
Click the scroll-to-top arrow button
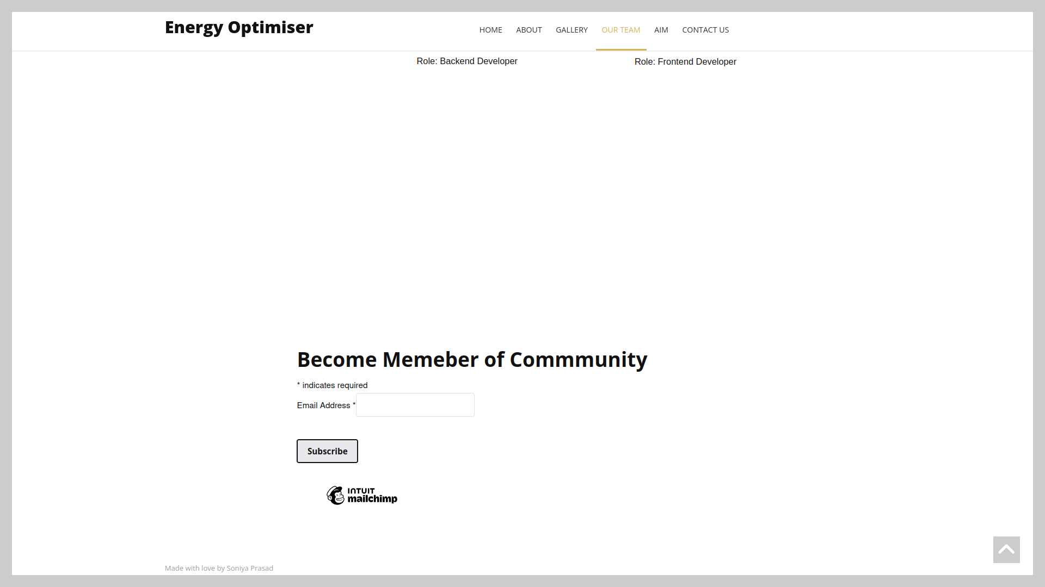coord(1006,549)
